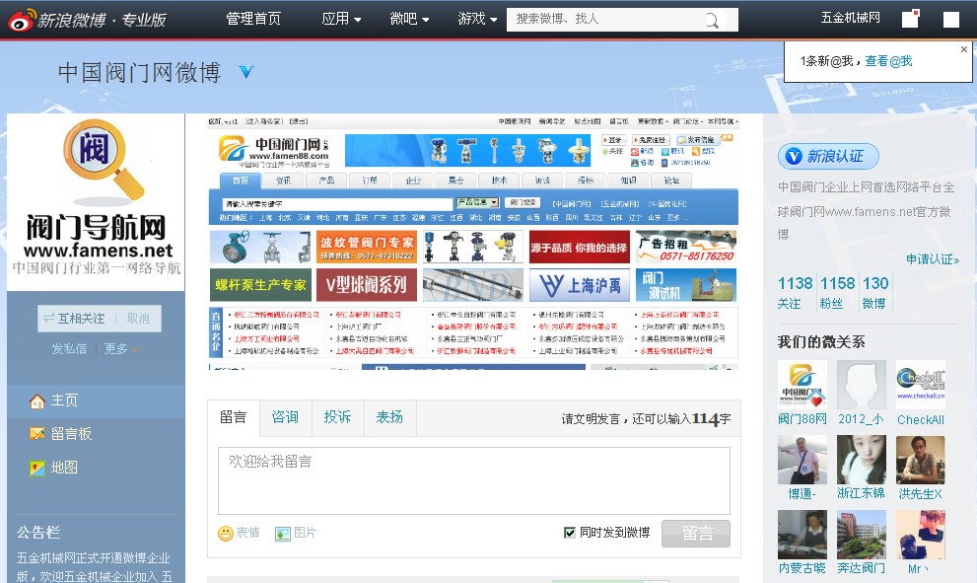Click the 互相关注 button

click(x=74, y=319)
